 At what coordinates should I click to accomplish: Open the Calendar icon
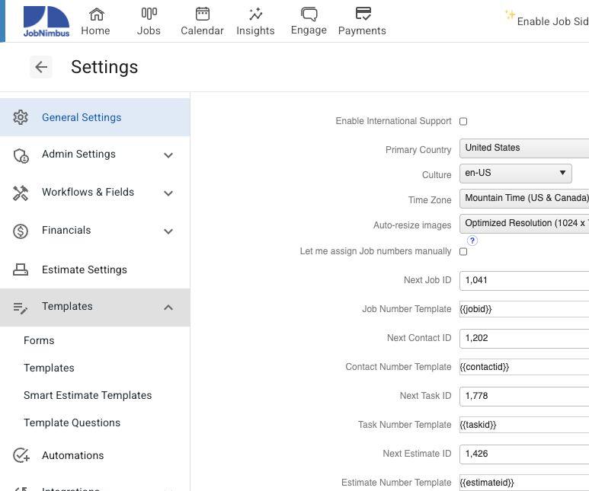(202, 14)
